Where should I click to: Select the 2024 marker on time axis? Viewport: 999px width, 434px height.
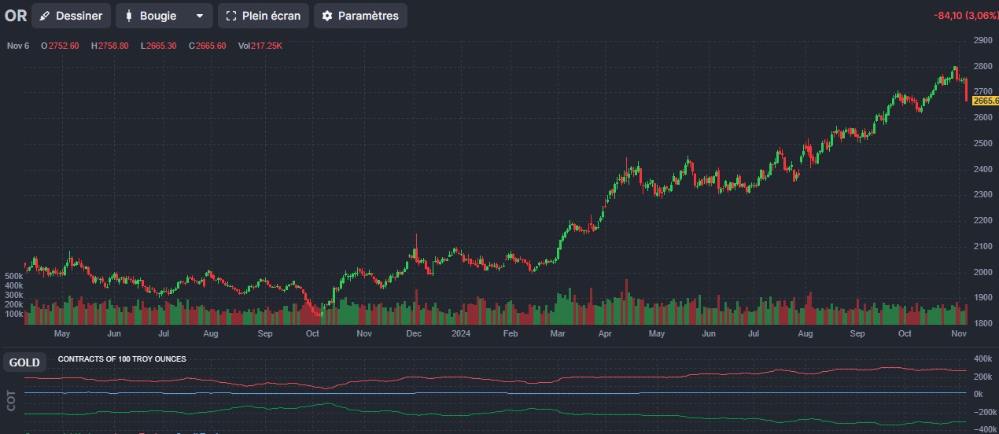(460, 333)
